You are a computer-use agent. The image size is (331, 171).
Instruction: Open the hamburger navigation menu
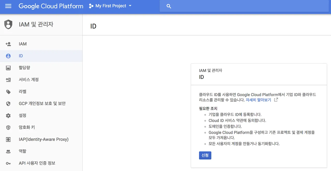[8, 6]
